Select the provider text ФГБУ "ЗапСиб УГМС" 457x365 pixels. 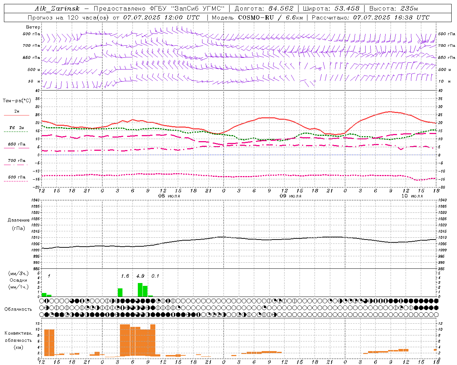click(187, 9)
